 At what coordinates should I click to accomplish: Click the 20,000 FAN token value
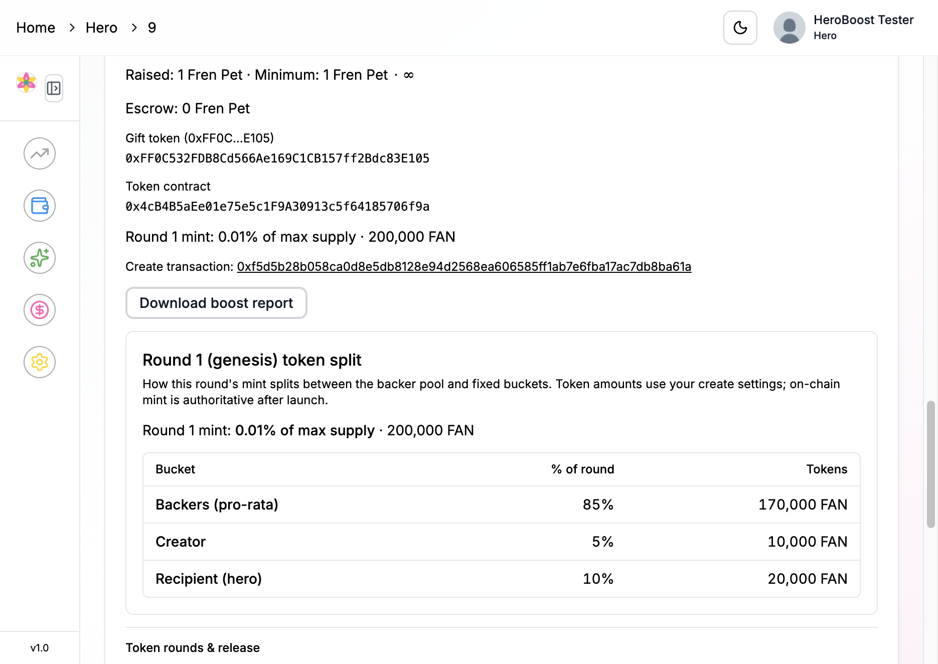click(x=807, y=579)
